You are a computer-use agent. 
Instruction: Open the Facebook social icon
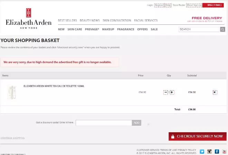coord(217,151)
